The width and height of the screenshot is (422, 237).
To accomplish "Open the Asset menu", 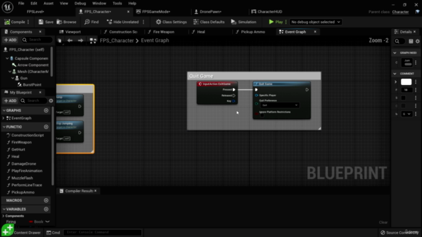I will [x=48, y=3].
